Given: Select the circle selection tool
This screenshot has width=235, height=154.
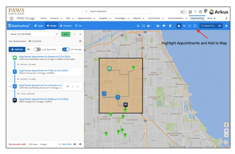Looking at the screenshot, I should click(x=190, y=26).
